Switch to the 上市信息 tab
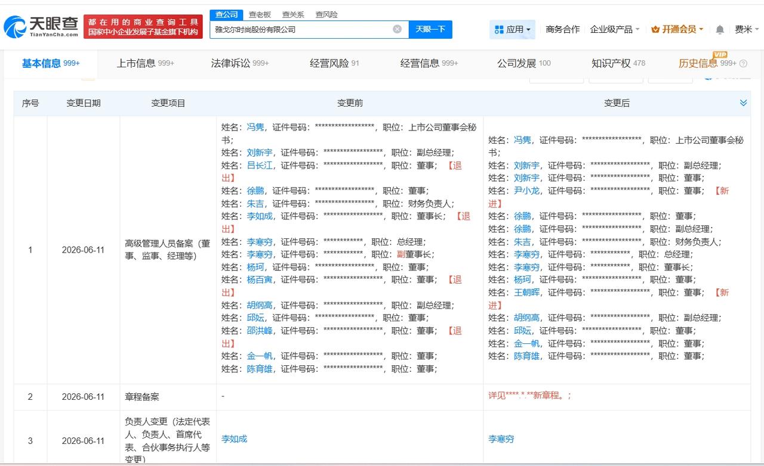Viewport: 764px width, 466px height. 145,63
